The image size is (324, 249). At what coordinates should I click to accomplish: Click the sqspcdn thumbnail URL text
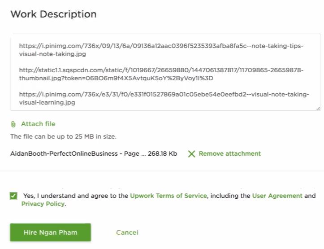pyautogui.click(x=161, y=74)
